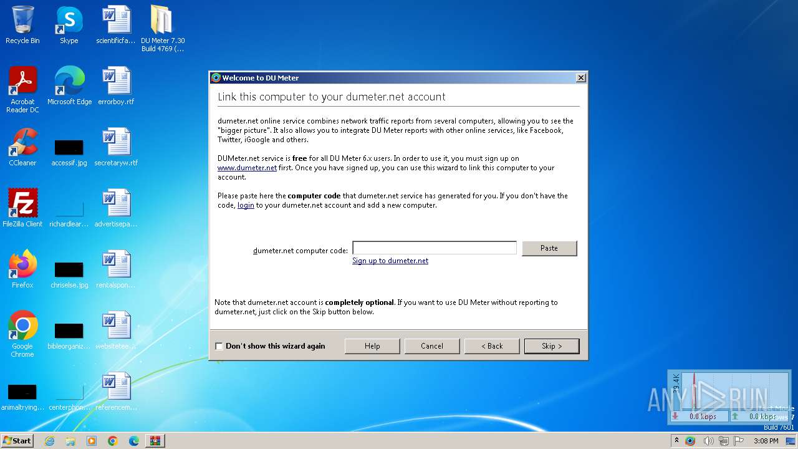Viewport: 798px width, 449px height.
Task: Click the Cancel button
Action: coord(432,346)
